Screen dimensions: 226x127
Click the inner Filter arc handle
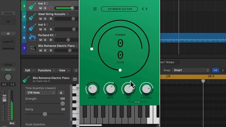[120, 70]
